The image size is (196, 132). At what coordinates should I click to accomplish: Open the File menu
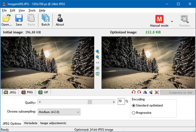(4, 11)
